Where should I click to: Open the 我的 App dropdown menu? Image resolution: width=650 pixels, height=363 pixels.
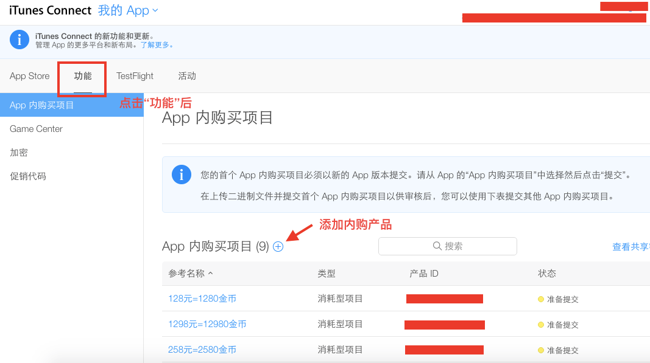click(x=128, y=10)
